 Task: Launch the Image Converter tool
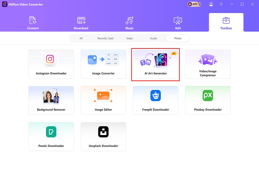(103, 64)
